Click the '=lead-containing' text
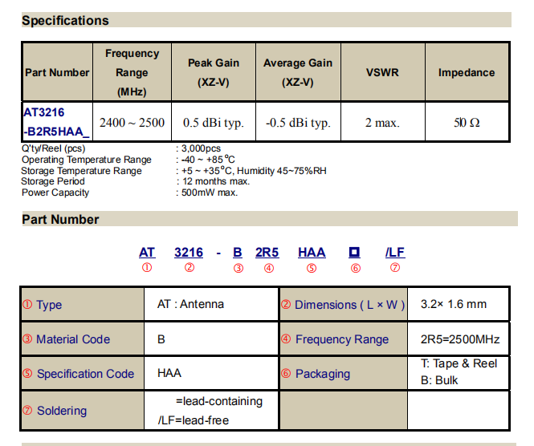The width and height of the screenshot is (534, 446). point(219,402)
